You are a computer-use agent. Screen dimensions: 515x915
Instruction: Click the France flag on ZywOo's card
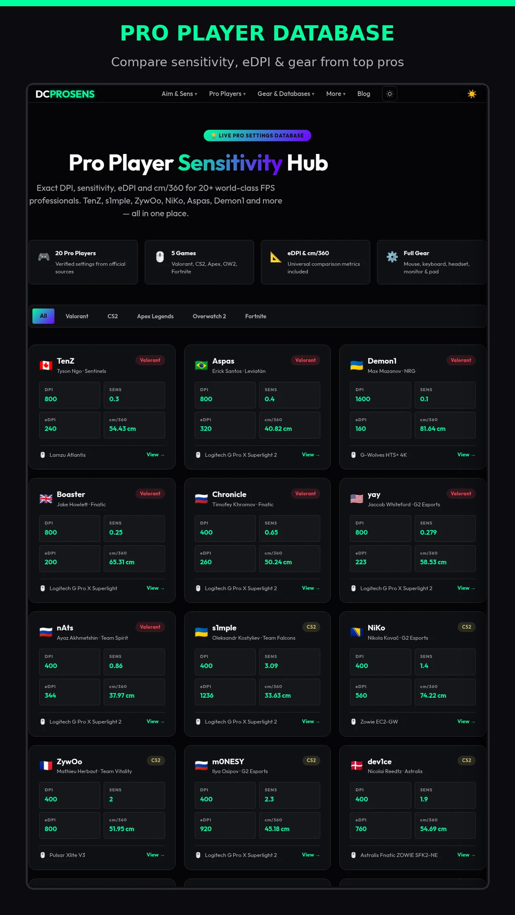click(x=46, y=766)
